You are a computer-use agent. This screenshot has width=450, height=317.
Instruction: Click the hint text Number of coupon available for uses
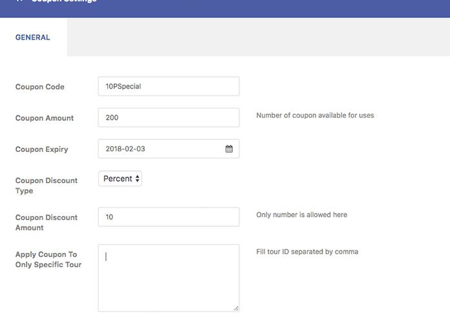coord(315,115)
